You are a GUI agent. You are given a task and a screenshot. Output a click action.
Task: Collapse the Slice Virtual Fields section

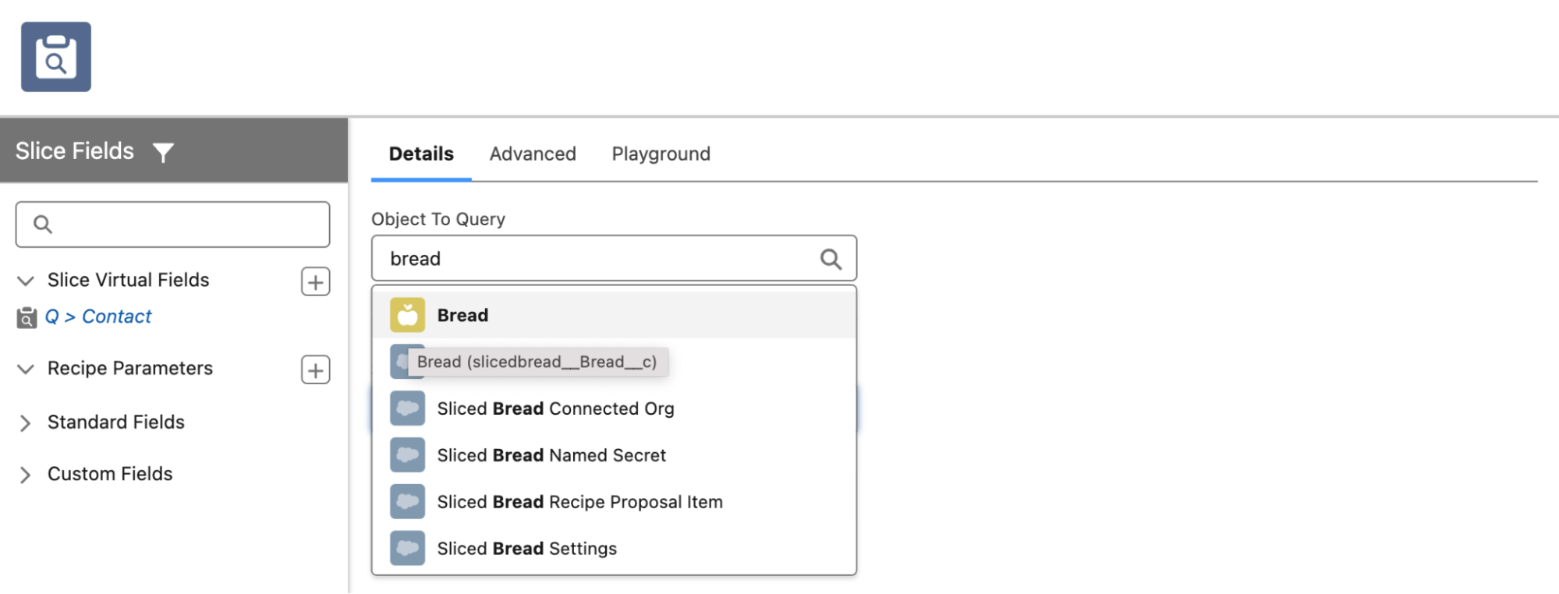click(25, 281)
